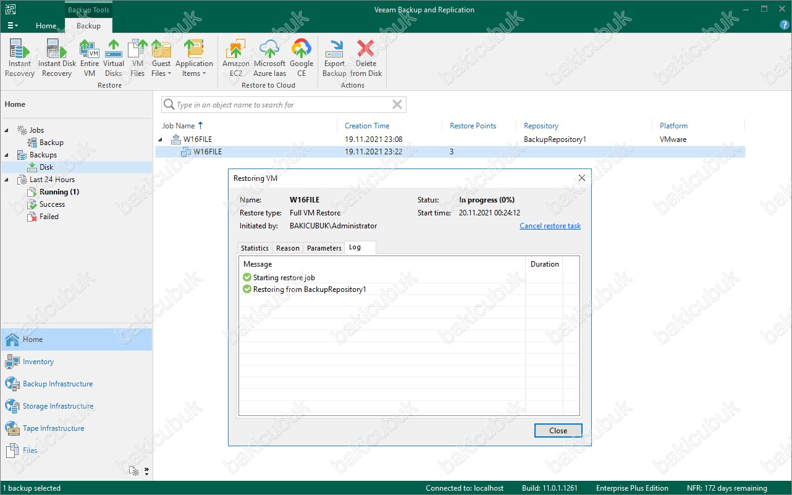Switch to the Parameters tab
This screenshot has height=495, width=792.
point(324,248)
